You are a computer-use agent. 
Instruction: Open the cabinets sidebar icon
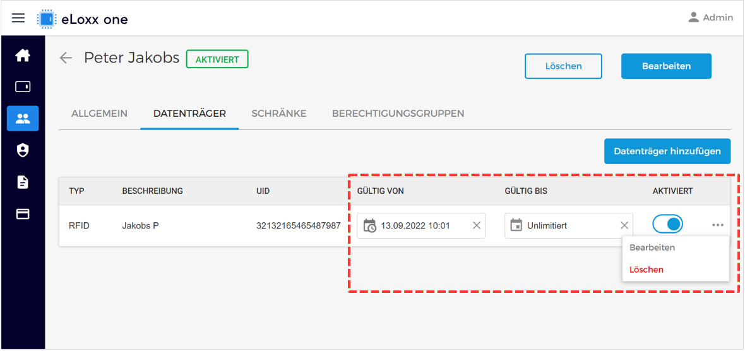coord(23,86)
